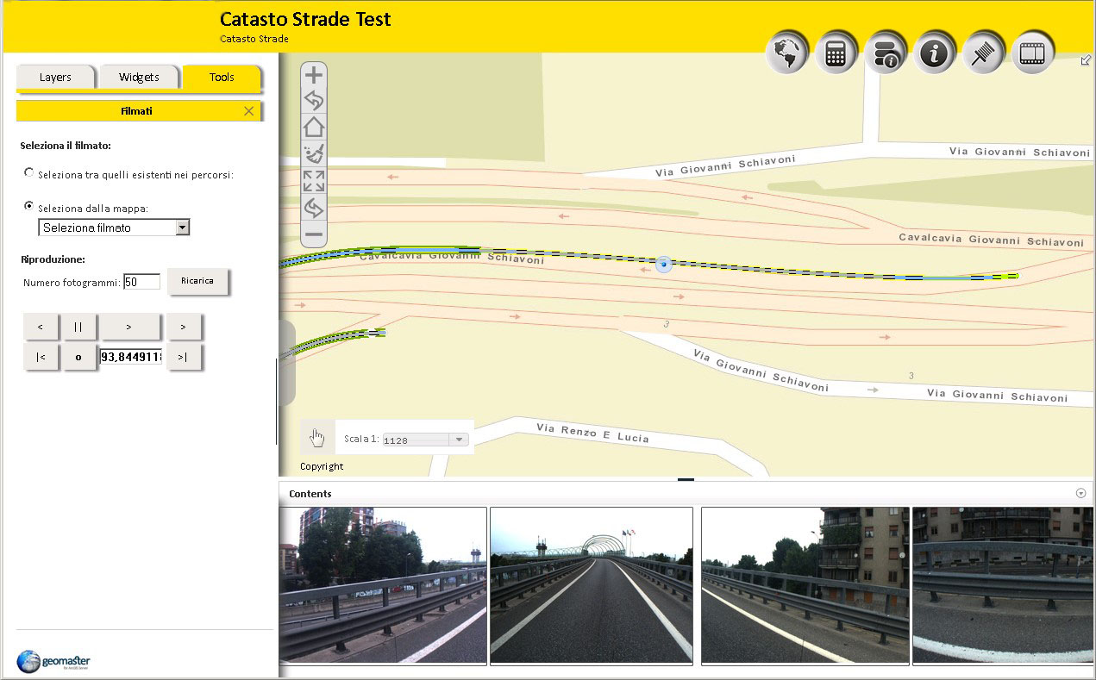1096x680 pixels.
Task: Click the Ricarica button
Action: tap(197, 281)
